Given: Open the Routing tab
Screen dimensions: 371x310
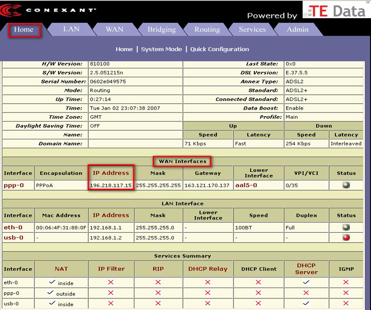Looking at the screenshot, I should pos(207,29).
